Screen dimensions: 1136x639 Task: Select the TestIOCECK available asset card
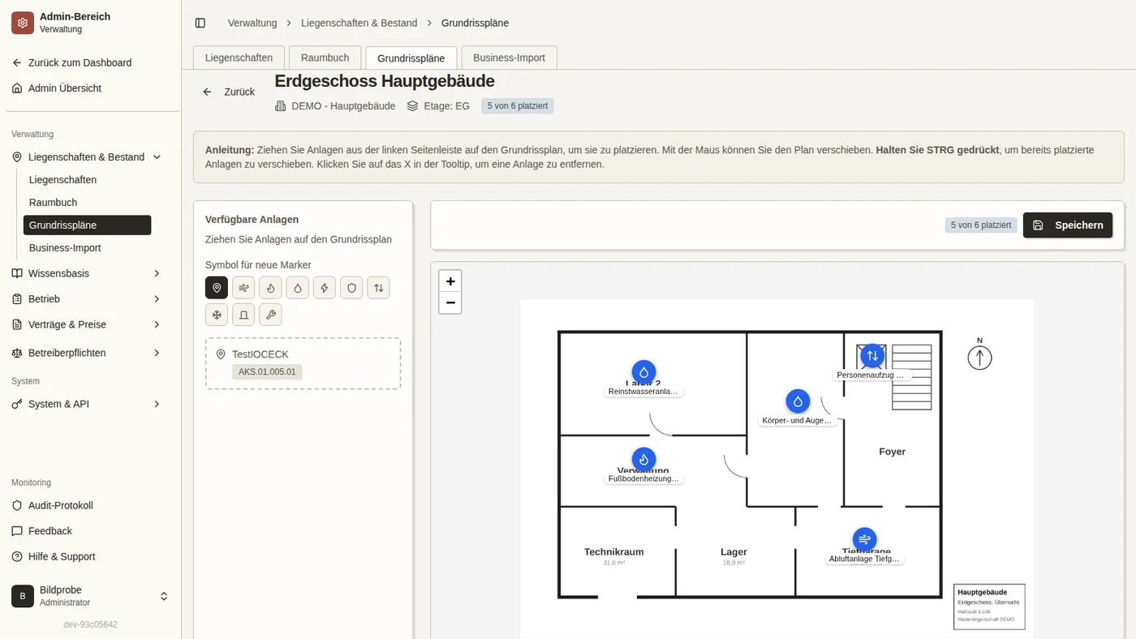(x=303, y=363)
